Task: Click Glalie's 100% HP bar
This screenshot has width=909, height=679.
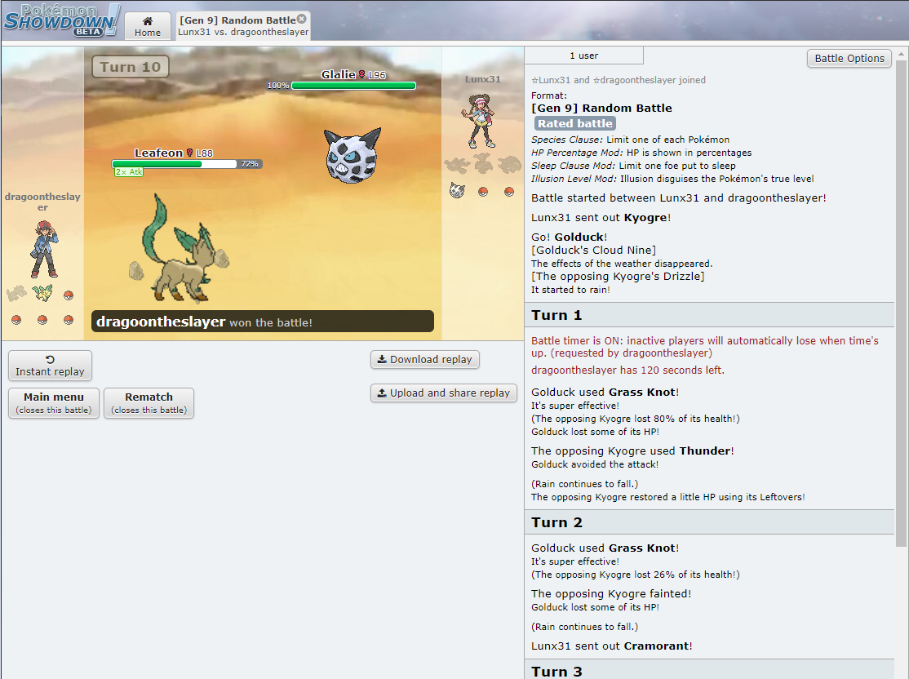Action: (x=353, y=86)
